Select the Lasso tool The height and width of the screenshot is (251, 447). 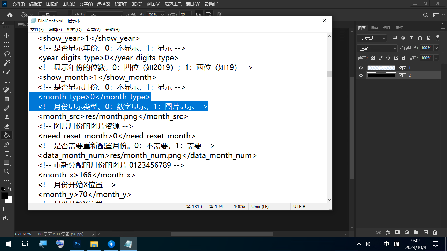7,54
